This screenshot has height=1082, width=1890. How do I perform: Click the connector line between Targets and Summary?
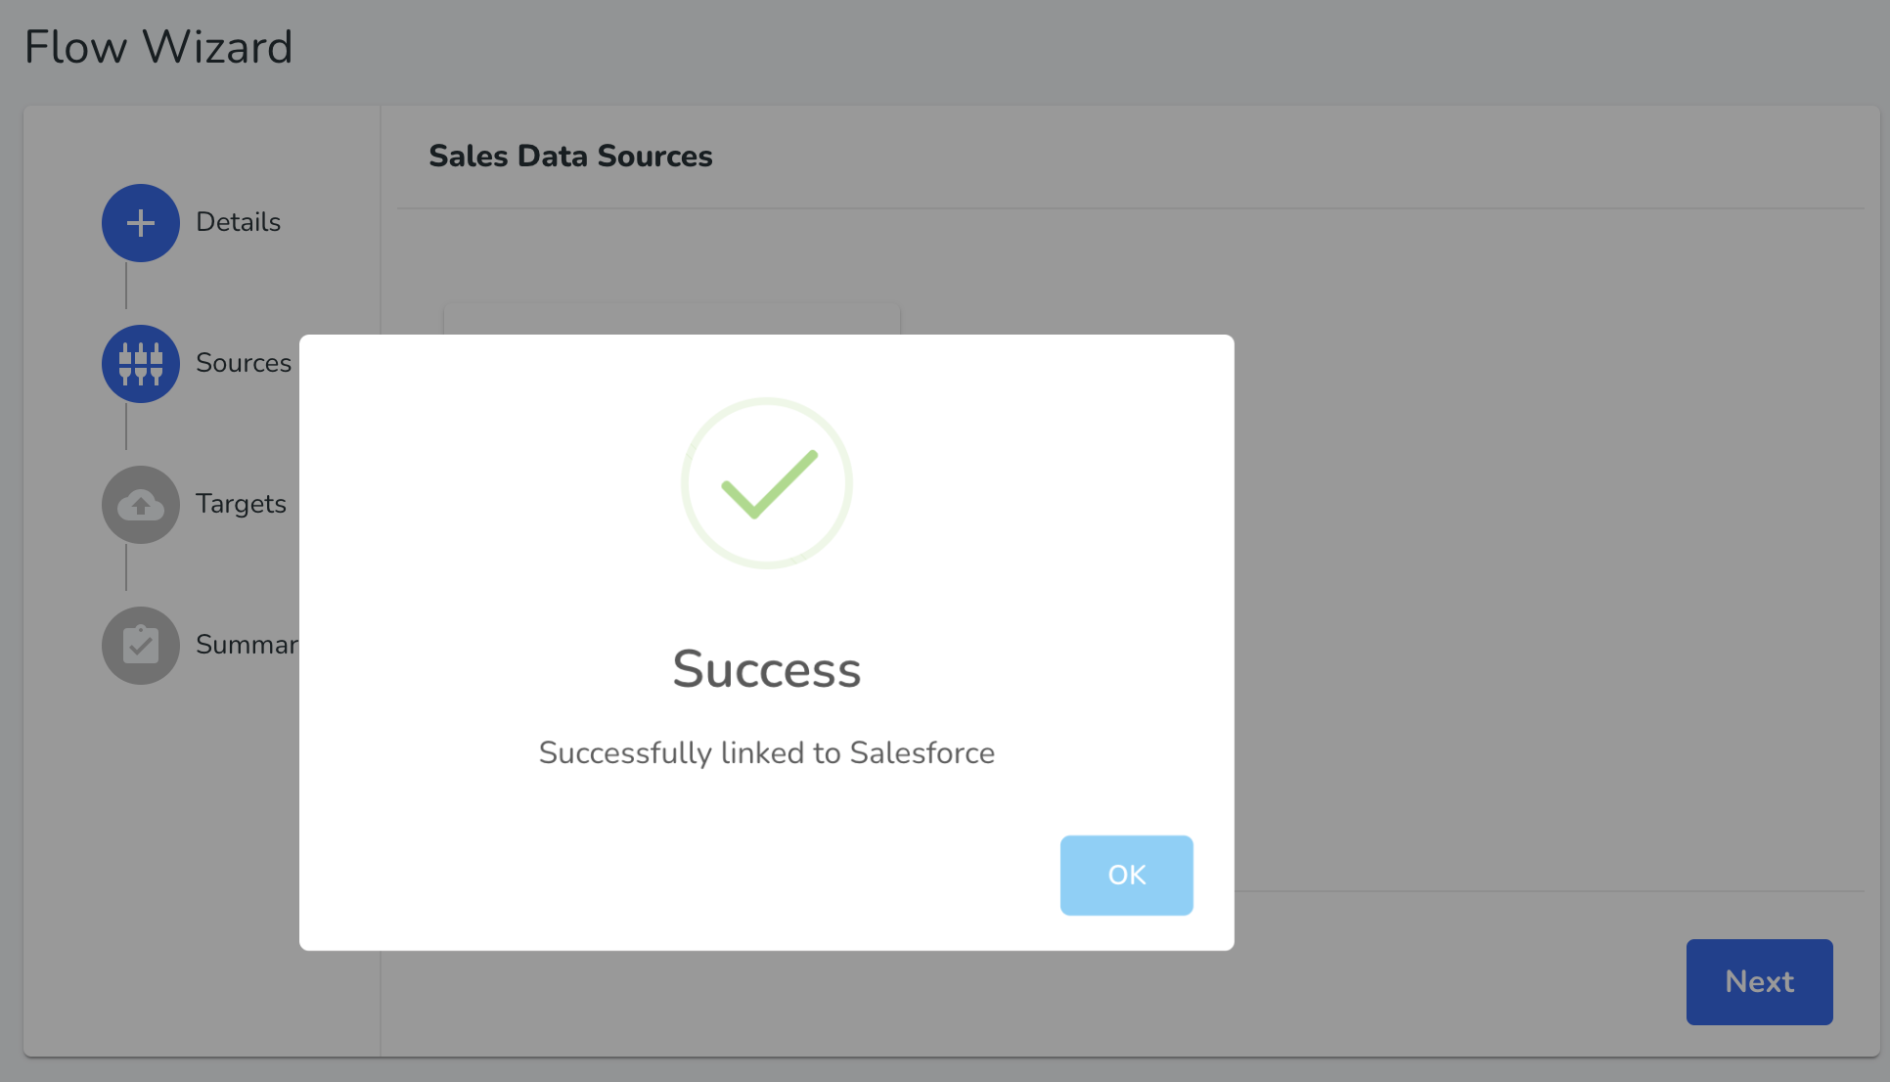[126, 567]
